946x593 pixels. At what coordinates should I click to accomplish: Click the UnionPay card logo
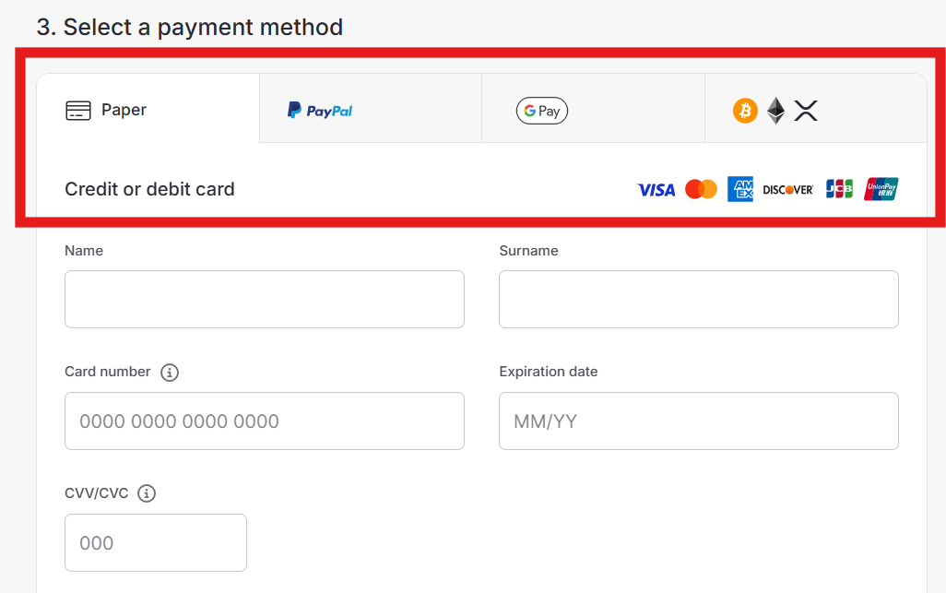[881, 190]
